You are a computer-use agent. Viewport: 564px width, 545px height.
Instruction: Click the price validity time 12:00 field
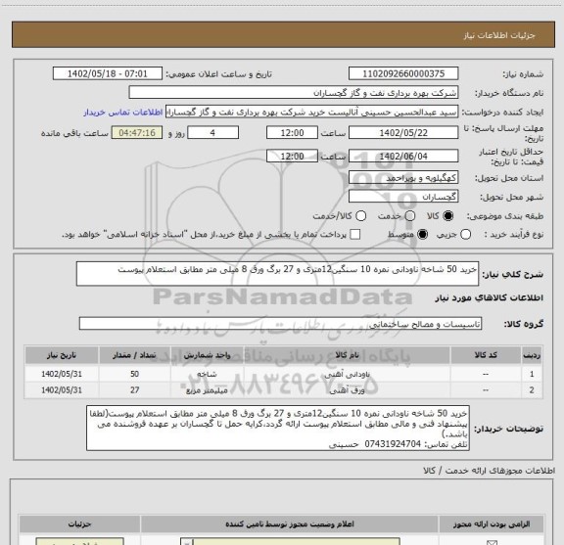coord(292,156)
